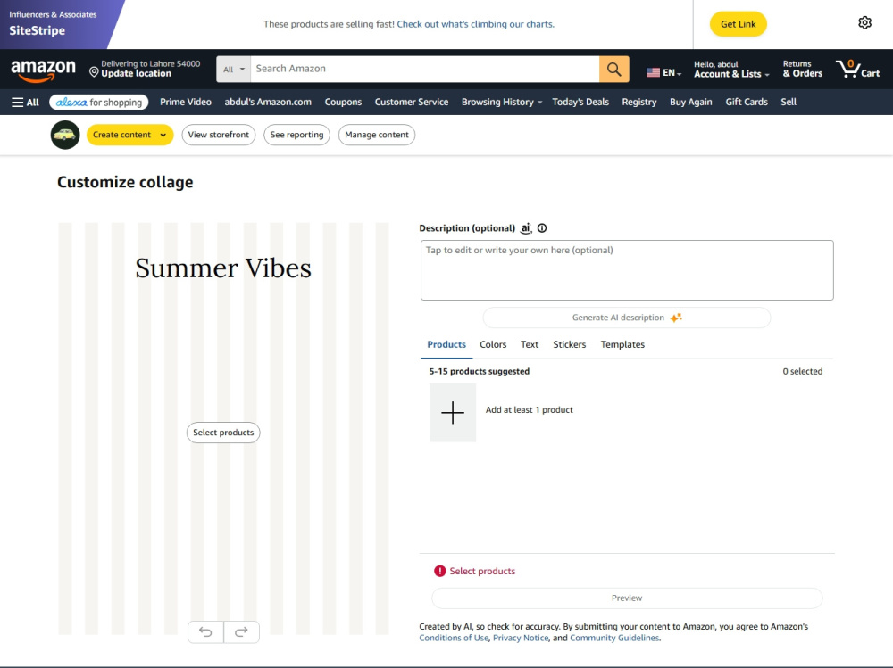Open Sell nav item
Viewport: 893px width, 668px height.
point(789,102)
